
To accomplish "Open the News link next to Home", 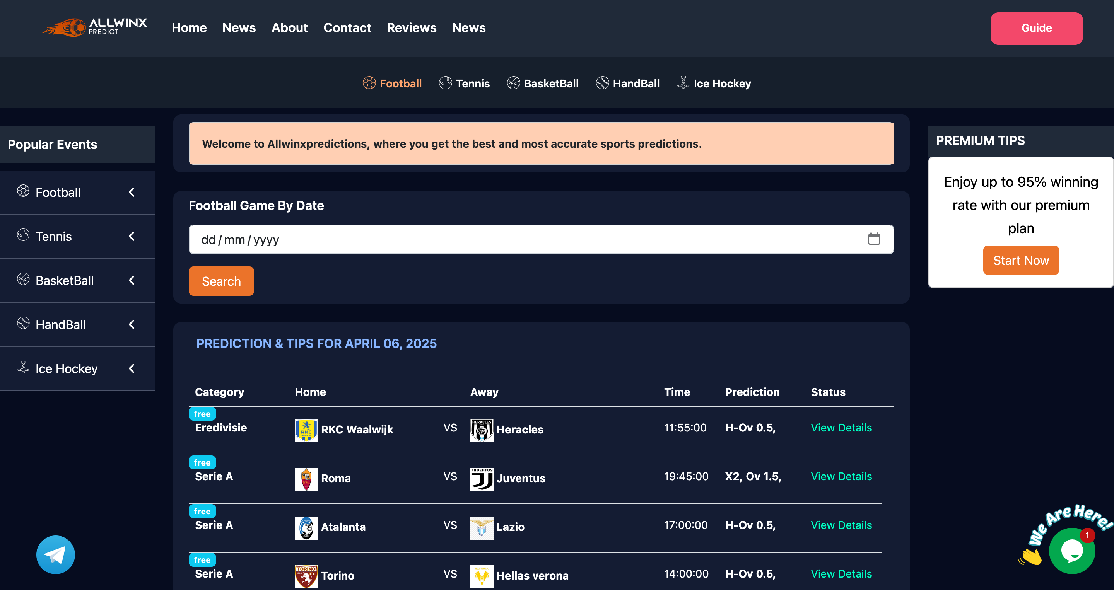I will (239, 28).
